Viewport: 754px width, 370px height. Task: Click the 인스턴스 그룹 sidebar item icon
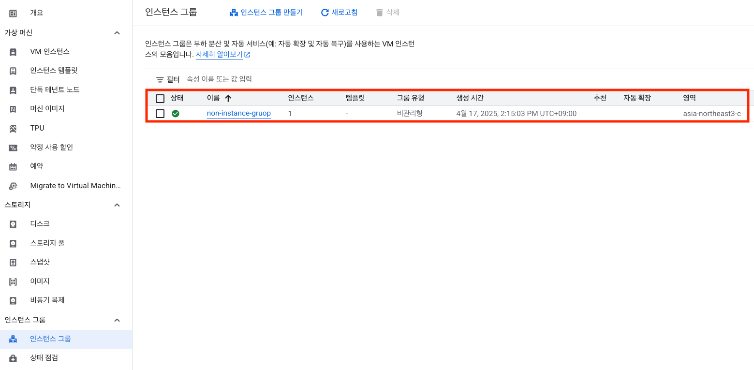[13, 339]
